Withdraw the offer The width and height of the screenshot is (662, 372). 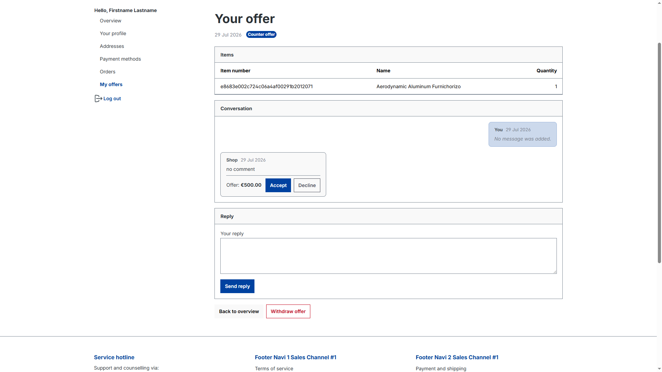coord(288,311)
